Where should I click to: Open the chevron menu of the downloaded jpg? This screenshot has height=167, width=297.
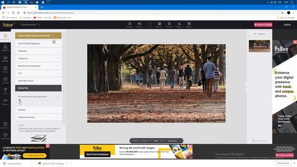pyautogui.click(x=67, y=163)
